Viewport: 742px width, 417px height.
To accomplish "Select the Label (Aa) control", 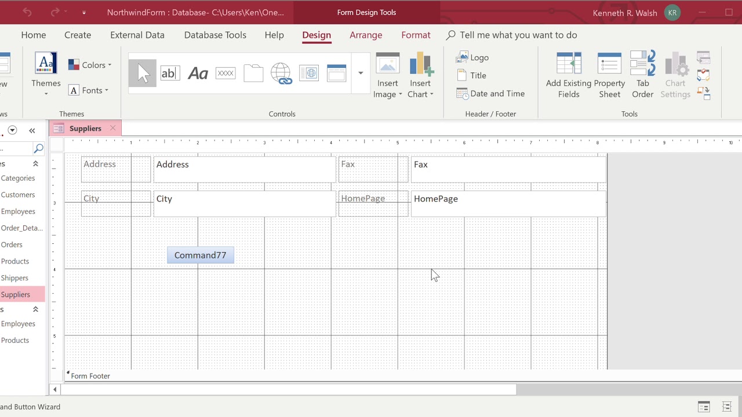I will pyautogui.click(x=198, y=74).
